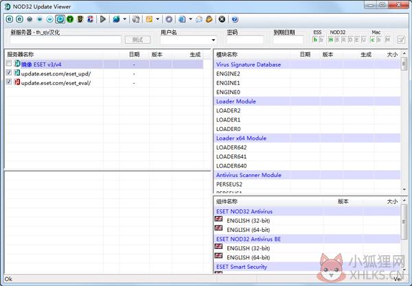Screen dimensions: 412x286
Task: Select the ESET Smart Security group
Action: pos(307,267)
